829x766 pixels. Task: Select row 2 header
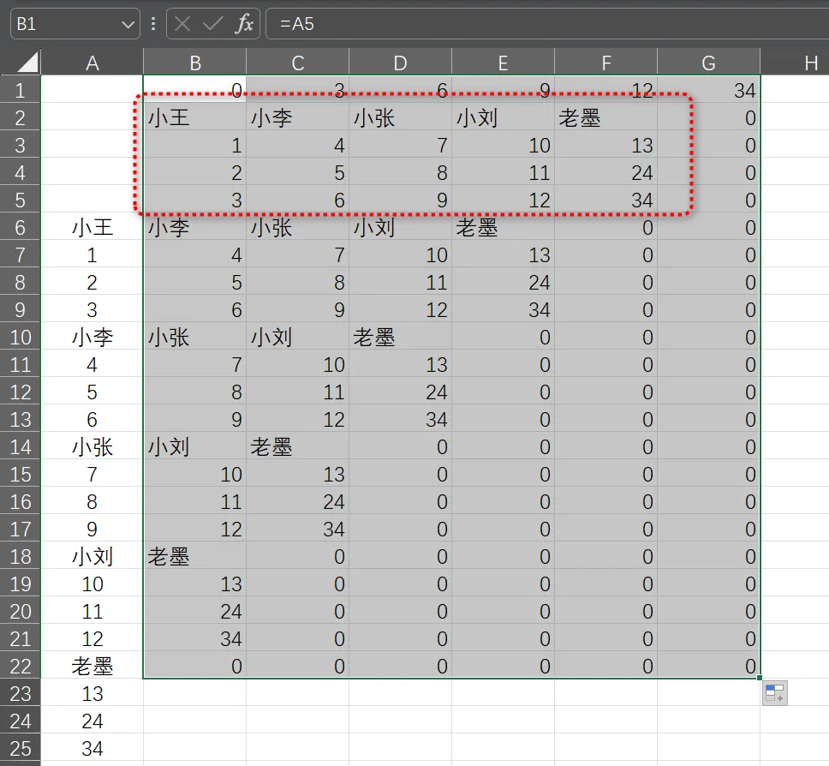(x=20, y=117)
